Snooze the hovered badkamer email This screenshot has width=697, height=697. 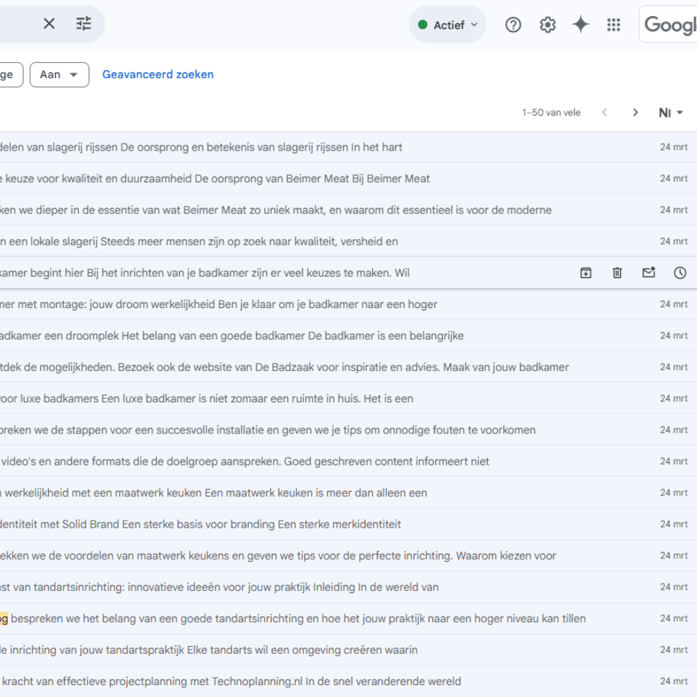pos(680,273)
